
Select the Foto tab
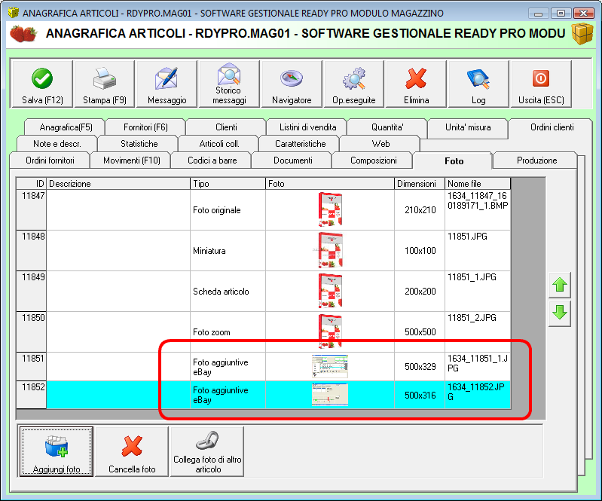(454, 161)
